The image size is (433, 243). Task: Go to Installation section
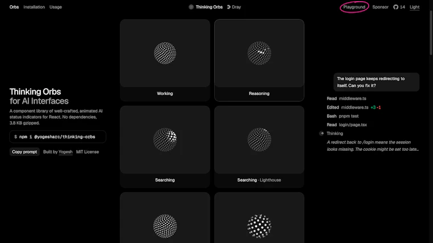tap(34, 7)
